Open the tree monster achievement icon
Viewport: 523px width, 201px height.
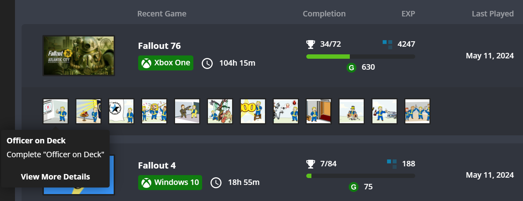(x=220, y=111)
